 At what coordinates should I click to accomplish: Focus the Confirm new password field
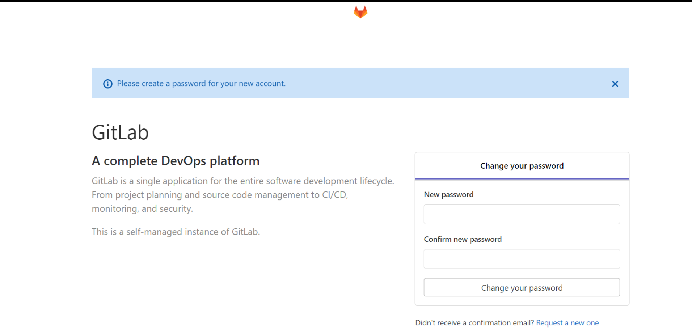click(522, 259)
